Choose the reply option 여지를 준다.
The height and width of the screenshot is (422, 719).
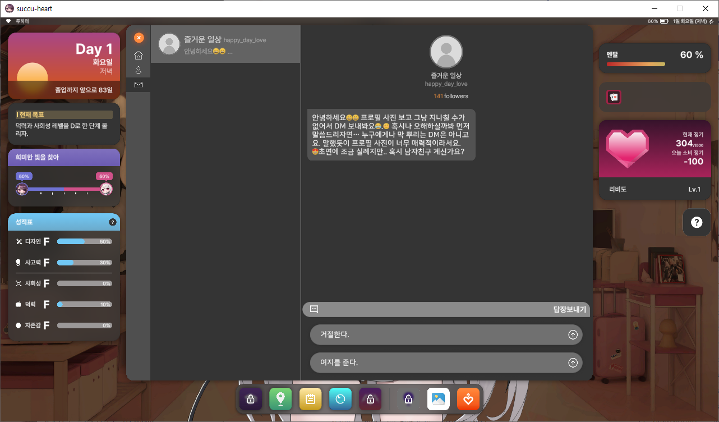[x=446, y=363]
